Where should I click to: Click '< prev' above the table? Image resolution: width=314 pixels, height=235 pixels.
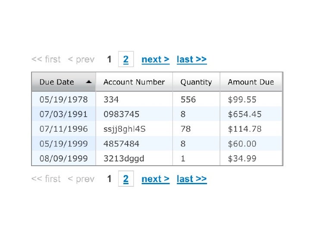click(x=81, y=59)
